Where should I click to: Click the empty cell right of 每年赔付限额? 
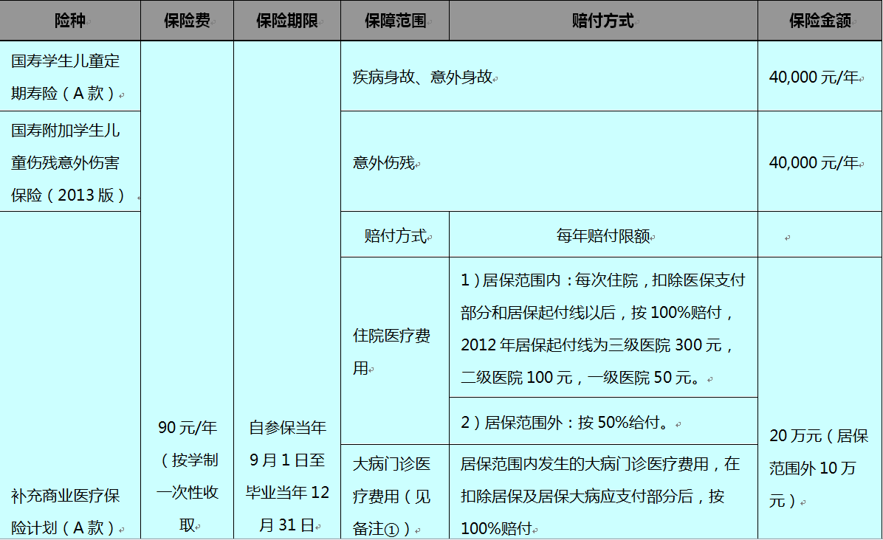[x=820, y=235]
